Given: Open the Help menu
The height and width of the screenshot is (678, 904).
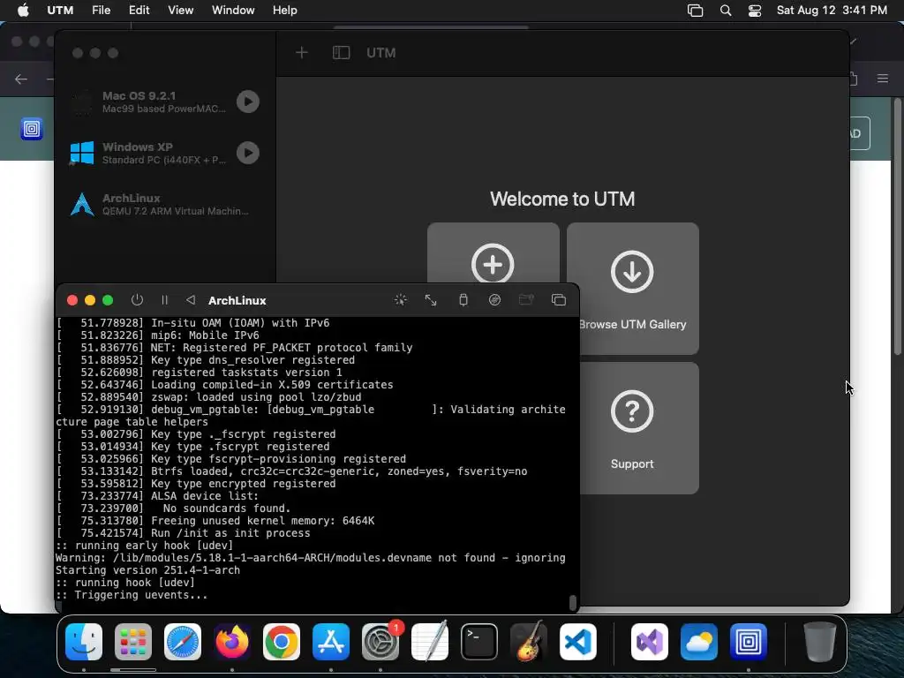Looking at the screenshot, I should [285, 10].
